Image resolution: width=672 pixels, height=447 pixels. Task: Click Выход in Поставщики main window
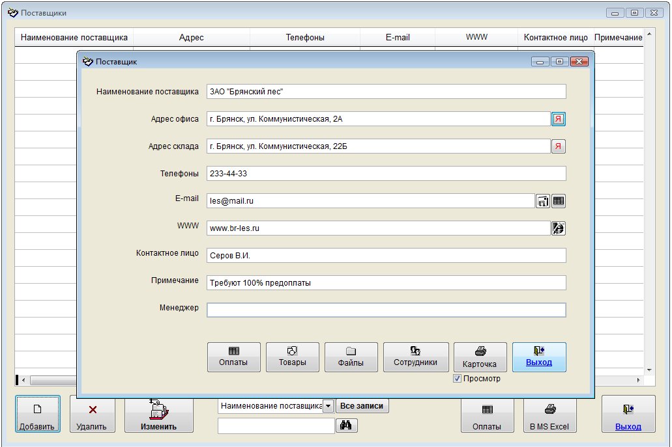pyautogui.click(x=628, y=414)
